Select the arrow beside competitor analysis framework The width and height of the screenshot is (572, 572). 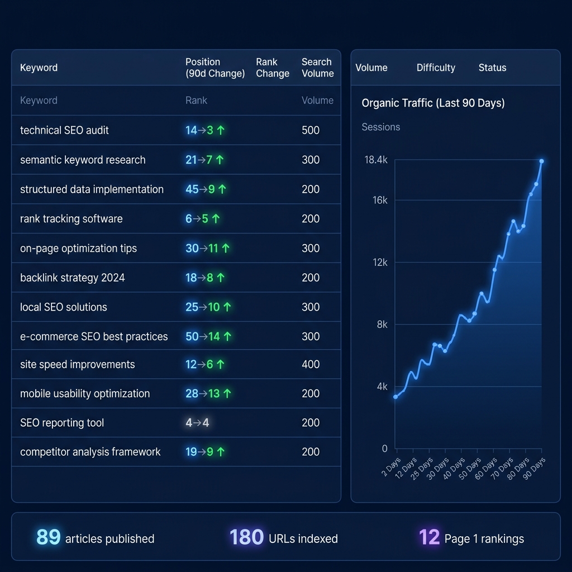tap(221, 451)
